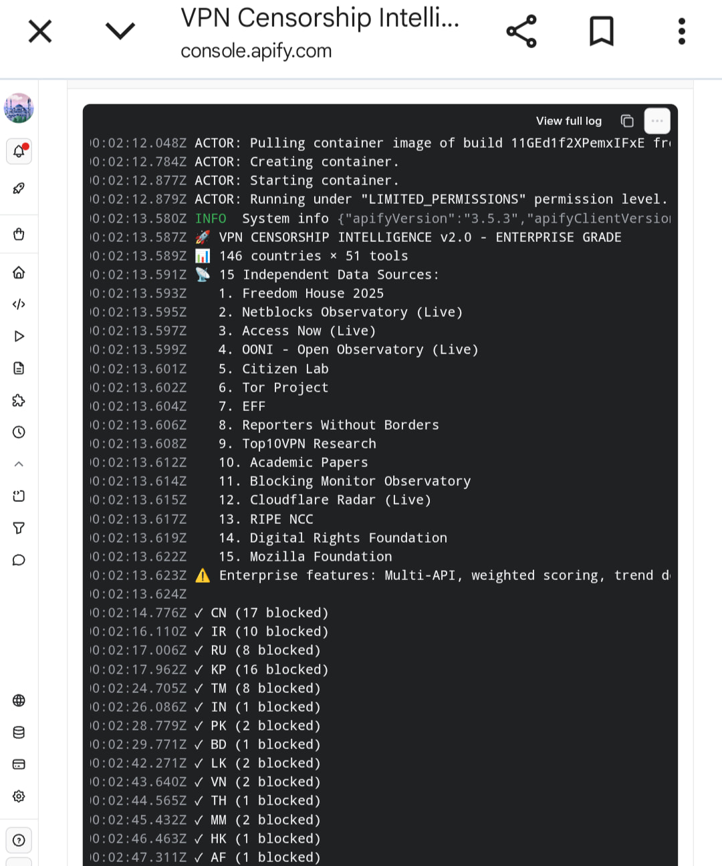
Task: Open the document icon in sidebar
Action: [19, 368]
